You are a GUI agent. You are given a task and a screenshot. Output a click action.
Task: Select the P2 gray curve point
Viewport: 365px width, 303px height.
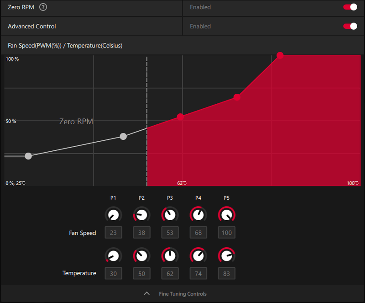point(123,137)
